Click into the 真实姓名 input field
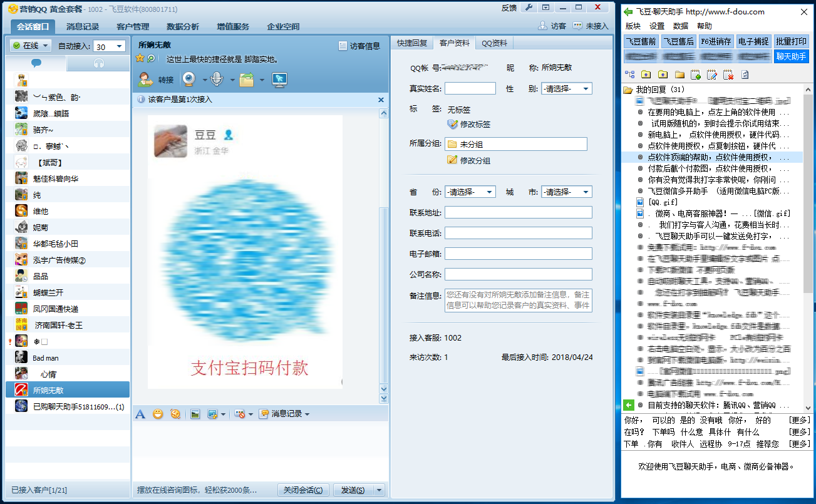The height and width of the screenshot is (504, 816). (470, 88)
